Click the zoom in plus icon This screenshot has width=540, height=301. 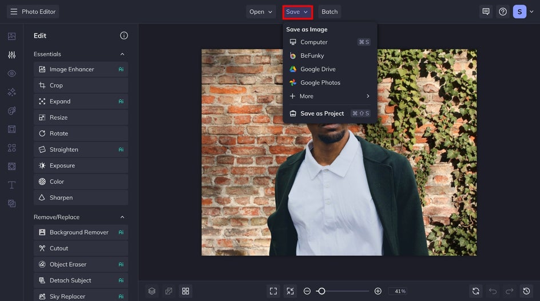tap(378, 291)
